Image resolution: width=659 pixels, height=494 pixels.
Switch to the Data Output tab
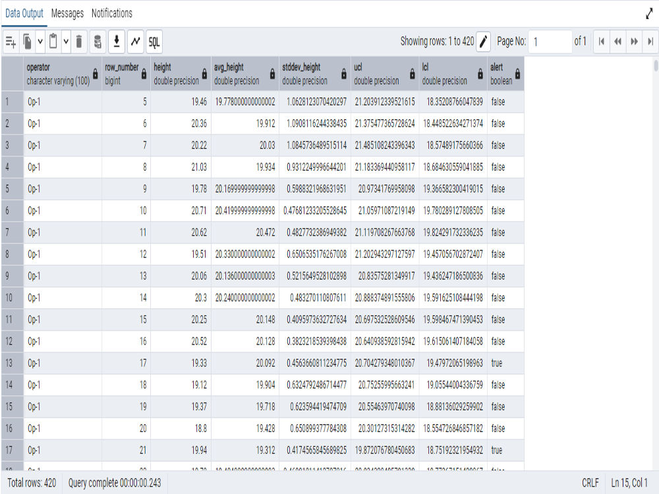click(24, 13)
